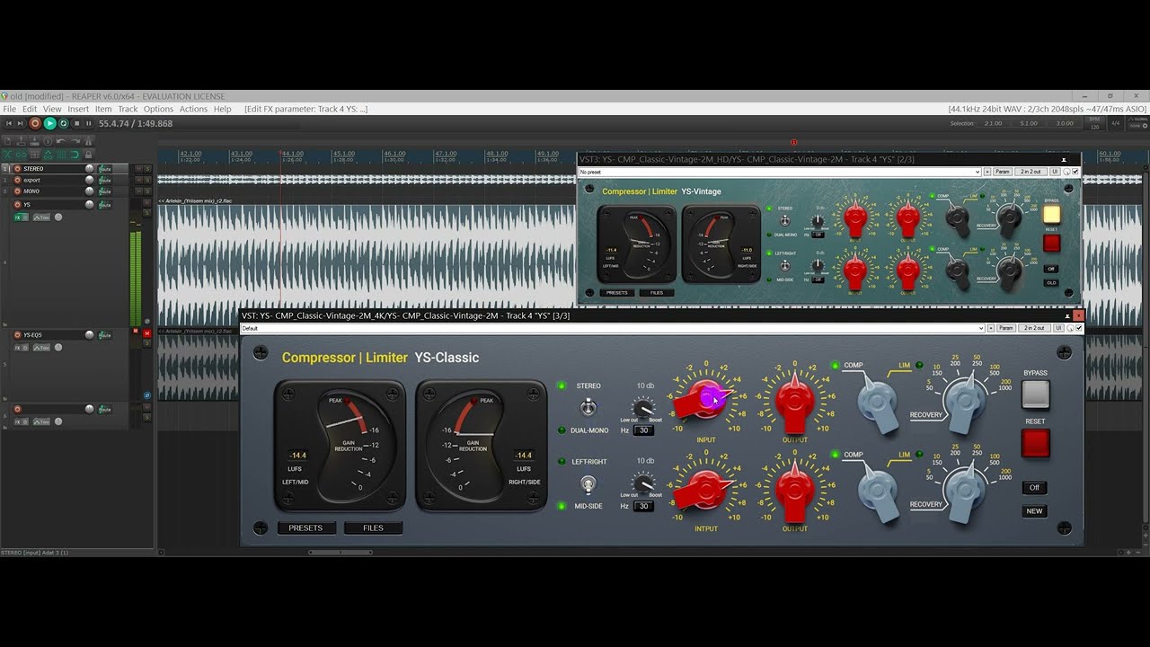Screen dimensions: 1150x647
Task: Click yellow BYPASS button in YS-Vintage plugin
Action: point(1051,215)
